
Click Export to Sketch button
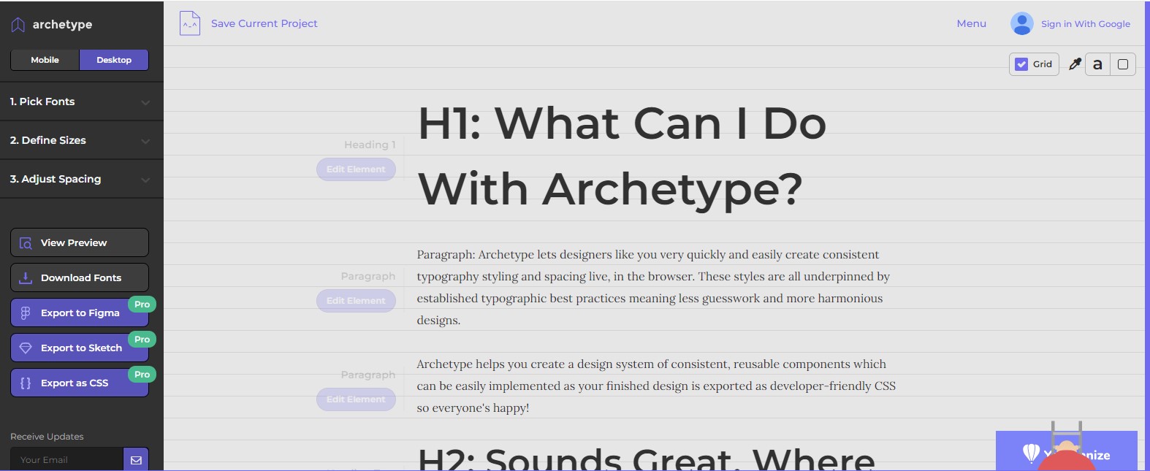point(80,348)
